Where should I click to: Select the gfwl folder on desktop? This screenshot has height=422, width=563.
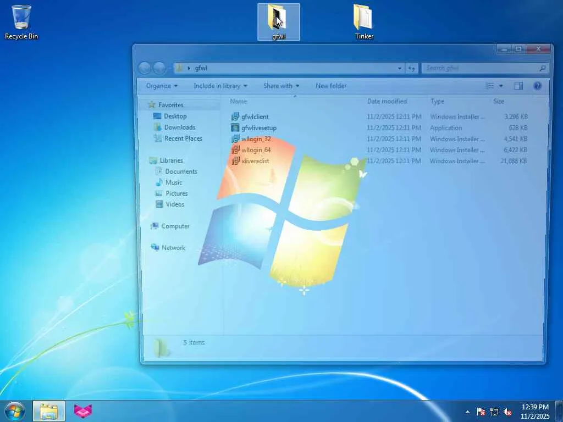[x=278, y=21]
